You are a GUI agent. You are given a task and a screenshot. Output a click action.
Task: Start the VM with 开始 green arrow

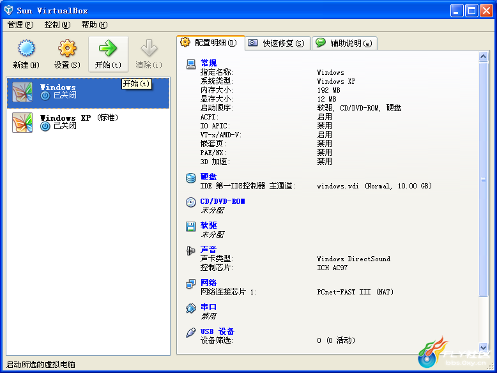tap(108, 48)
